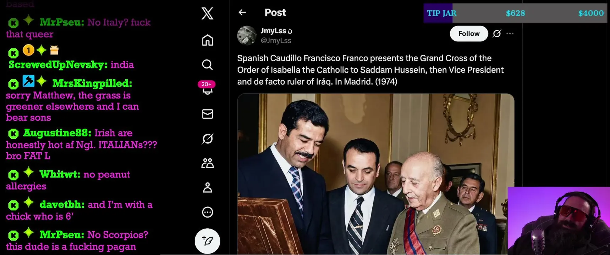610x255 pixels.
Task: Open Grok explain icon beside Follow
Action: pos(497,34)
